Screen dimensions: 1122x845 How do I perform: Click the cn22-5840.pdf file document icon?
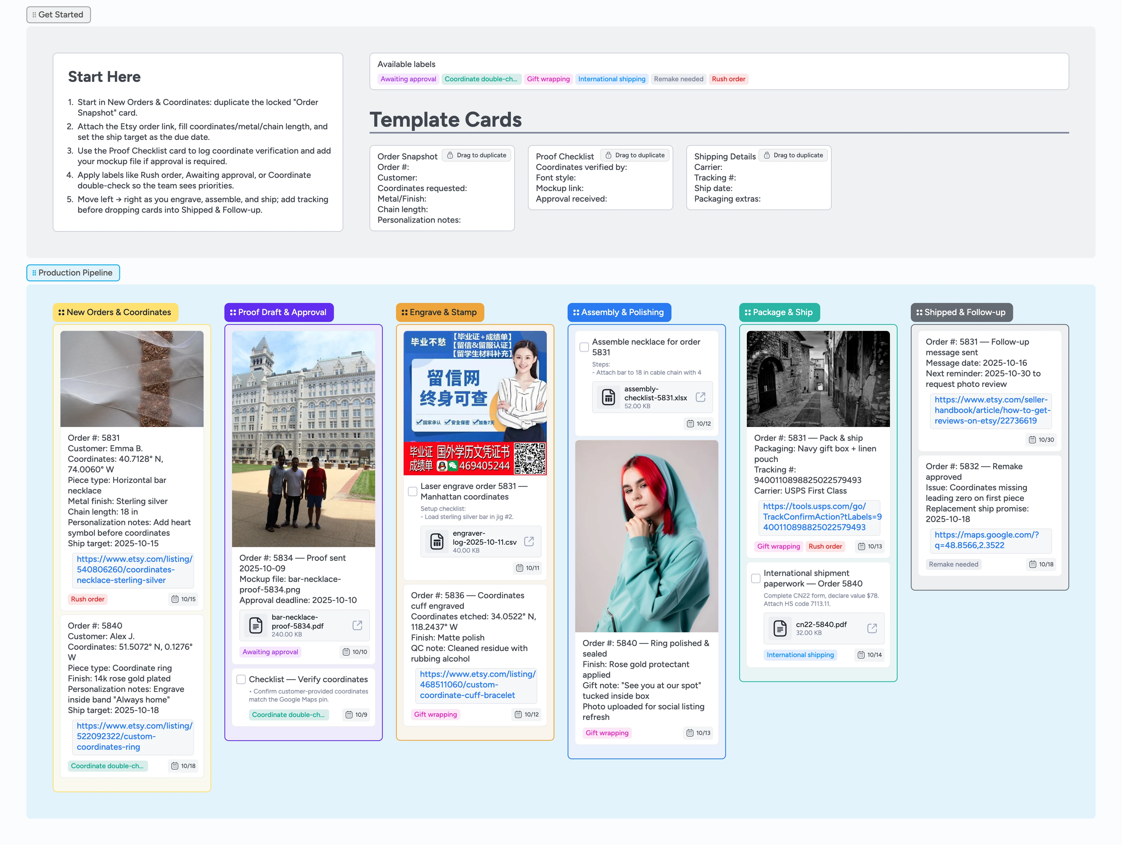(x=780, y=628)
